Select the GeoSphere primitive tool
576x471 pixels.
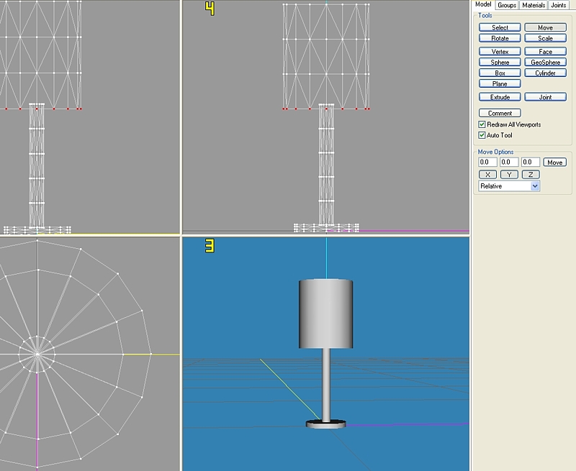pyautogui.click(x=545, y=63)
